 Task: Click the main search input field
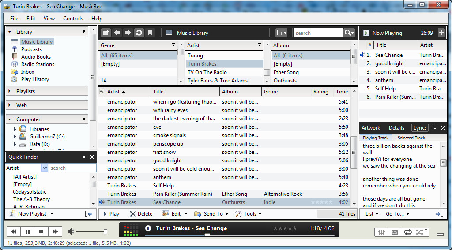point(318,33)
